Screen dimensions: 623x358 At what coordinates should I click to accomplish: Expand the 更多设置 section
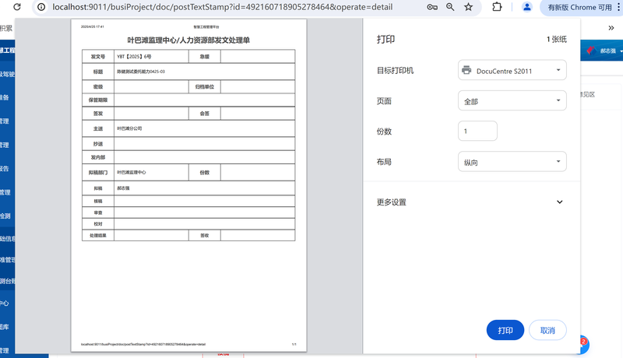[x=559, y=202]
